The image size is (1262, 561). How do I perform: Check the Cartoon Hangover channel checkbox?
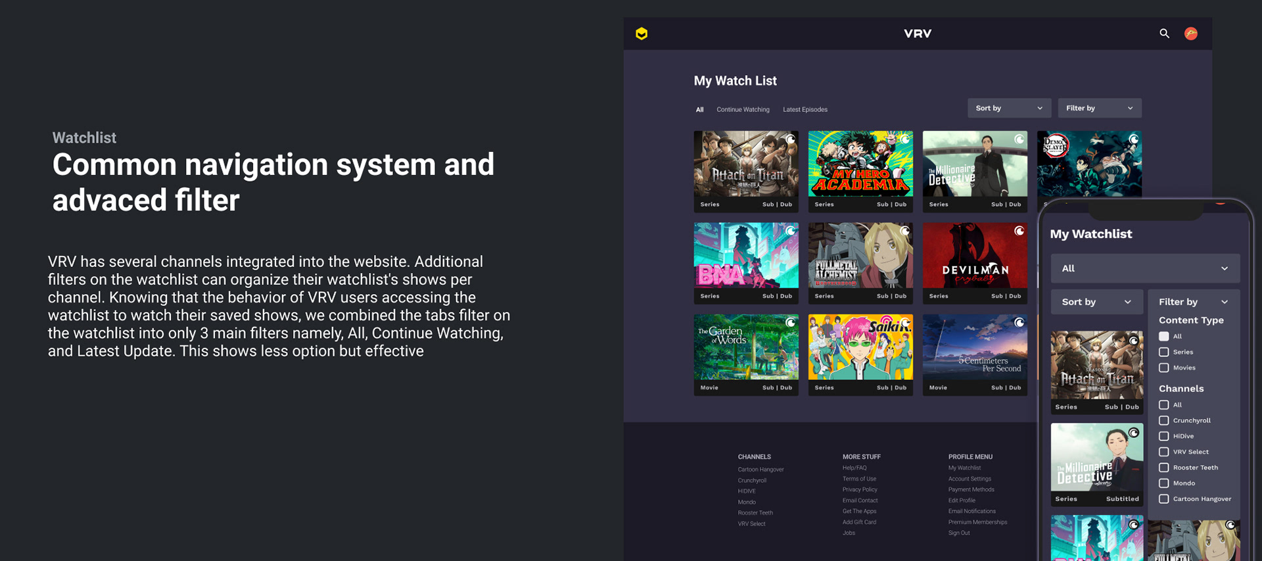1164,499
